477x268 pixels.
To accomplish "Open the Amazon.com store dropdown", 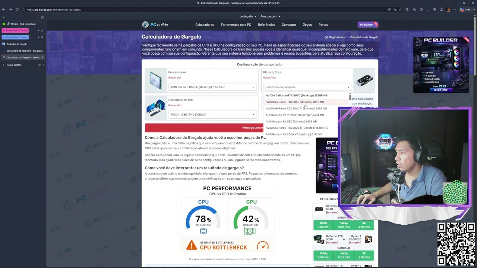I will click(270, 16).
